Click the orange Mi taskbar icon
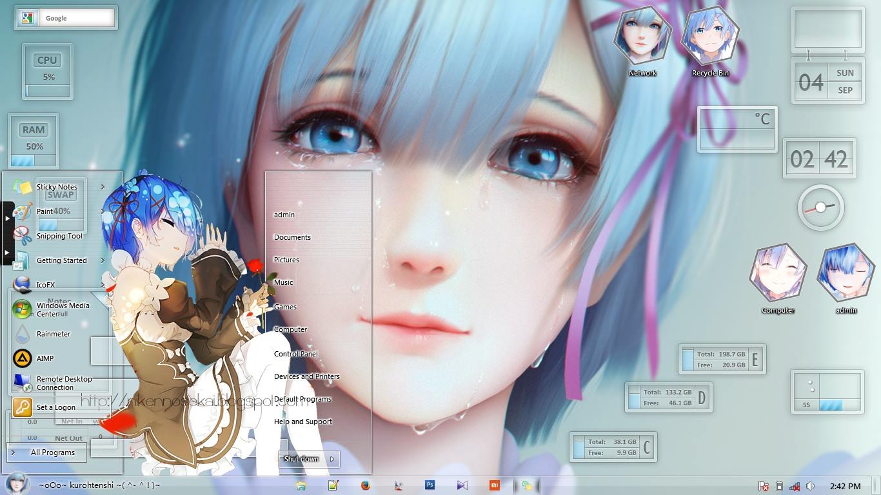 point(494,485)
